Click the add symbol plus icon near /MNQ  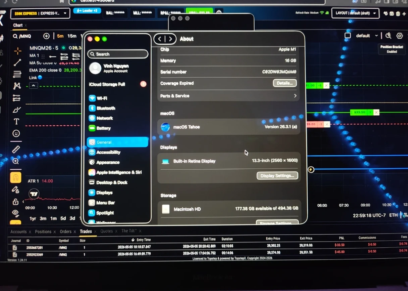[x=46, y=36]
